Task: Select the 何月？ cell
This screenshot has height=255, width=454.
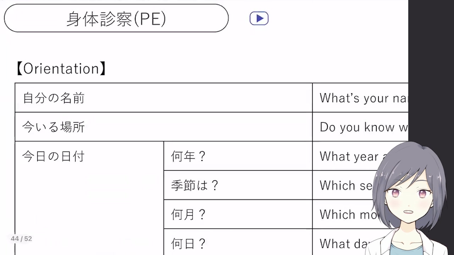Action: click(238, 214)
